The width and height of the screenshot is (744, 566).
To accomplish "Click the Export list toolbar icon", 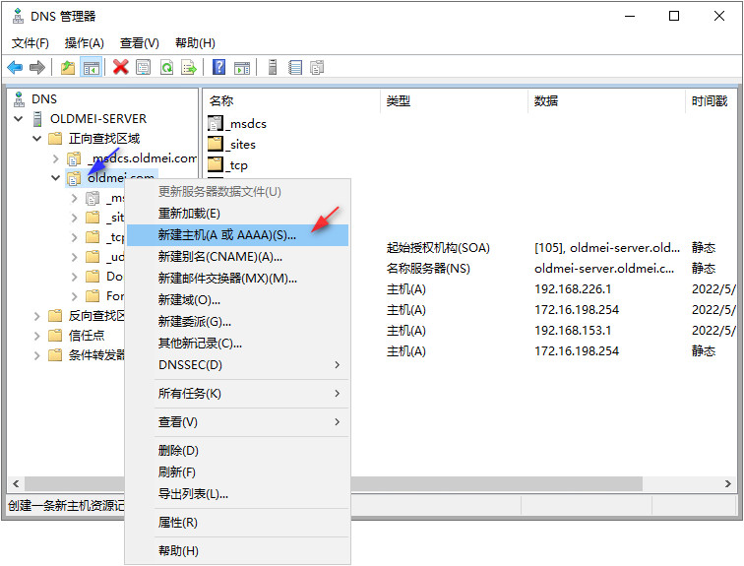I will coord(189,67).
